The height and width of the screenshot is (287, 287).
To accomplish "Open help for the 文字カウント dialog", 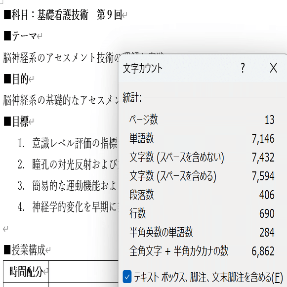I will pyautogui.click(x=243, y=68).
